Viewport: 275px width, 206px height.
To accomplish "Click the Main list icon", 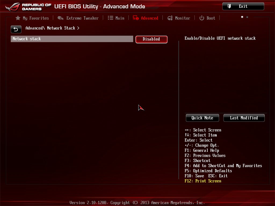I will tap(110, 18).
